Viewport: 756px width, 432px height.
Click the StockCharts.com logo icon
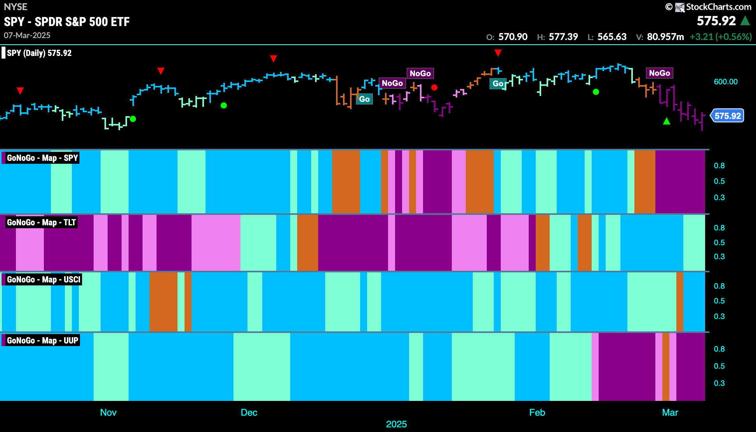(x=680, y=7)
